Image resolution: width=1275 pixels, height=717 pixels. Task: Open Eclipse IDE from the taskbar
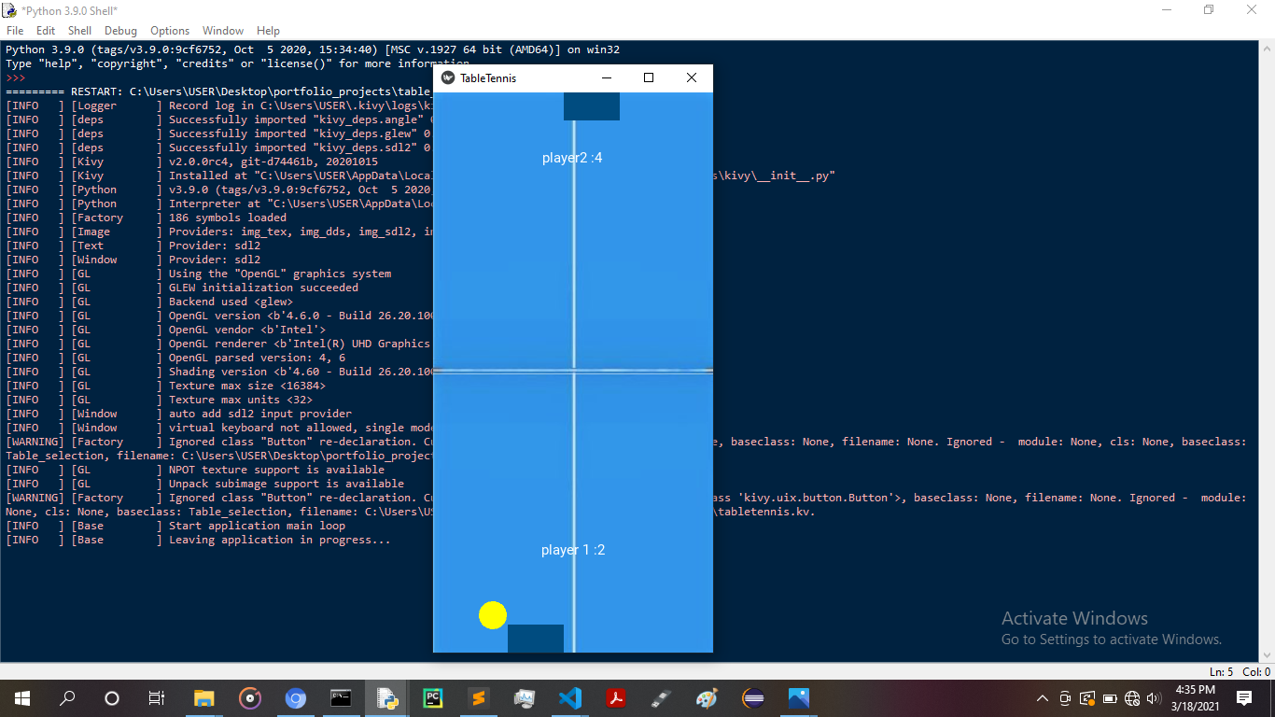752,697
